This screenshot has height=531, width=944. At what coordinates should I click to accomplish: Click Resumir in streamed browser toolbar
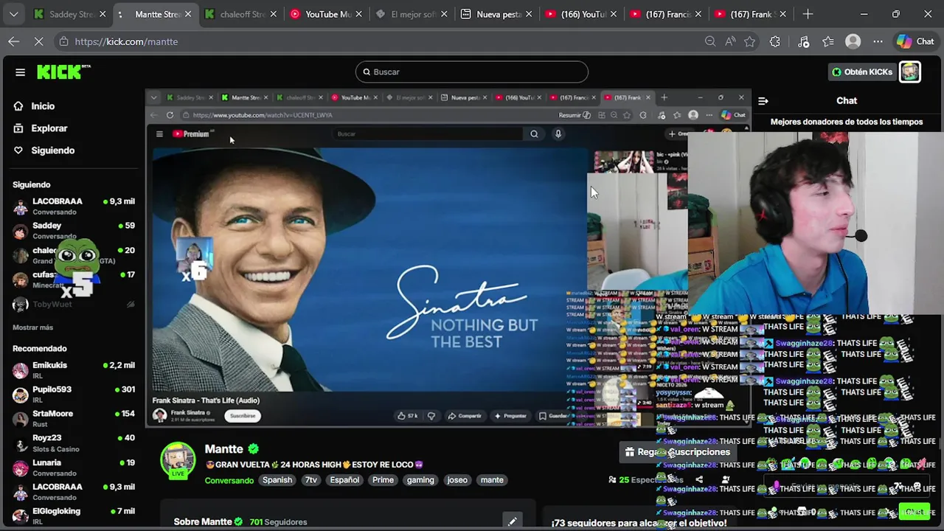575,115
